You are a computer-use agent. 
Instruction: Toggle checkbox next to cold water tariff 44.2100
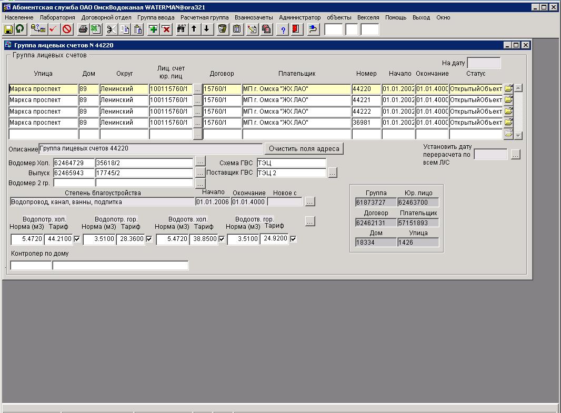[x=77, y=239]
